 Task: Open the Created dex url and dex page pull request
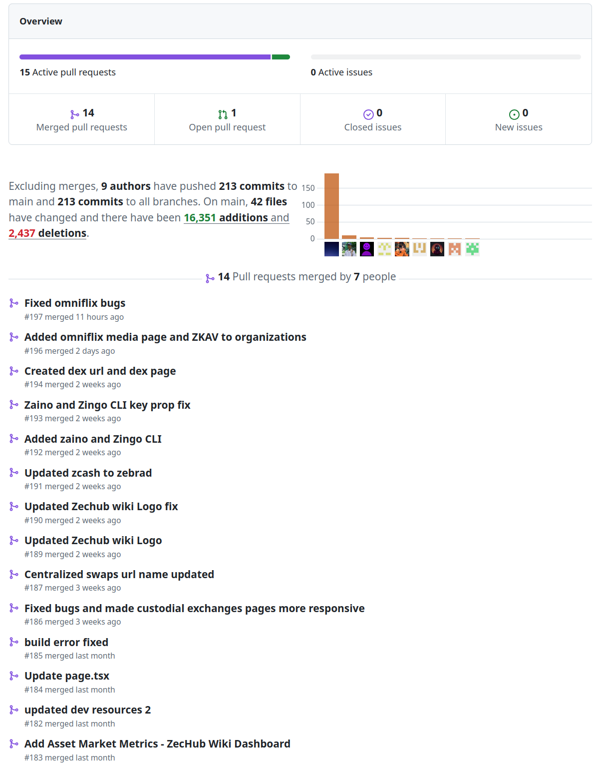tap(100, 371)
